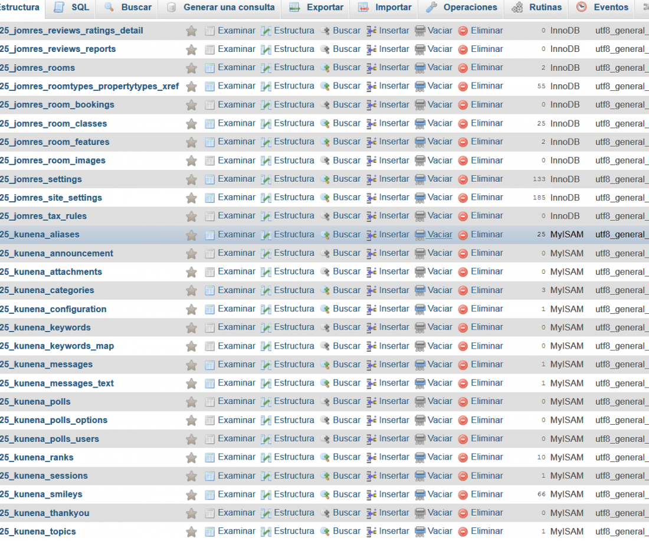649x541 pixels.
Task: Click Vaciar link for 25_kunena_aliases
Action: tap(440, 234)
